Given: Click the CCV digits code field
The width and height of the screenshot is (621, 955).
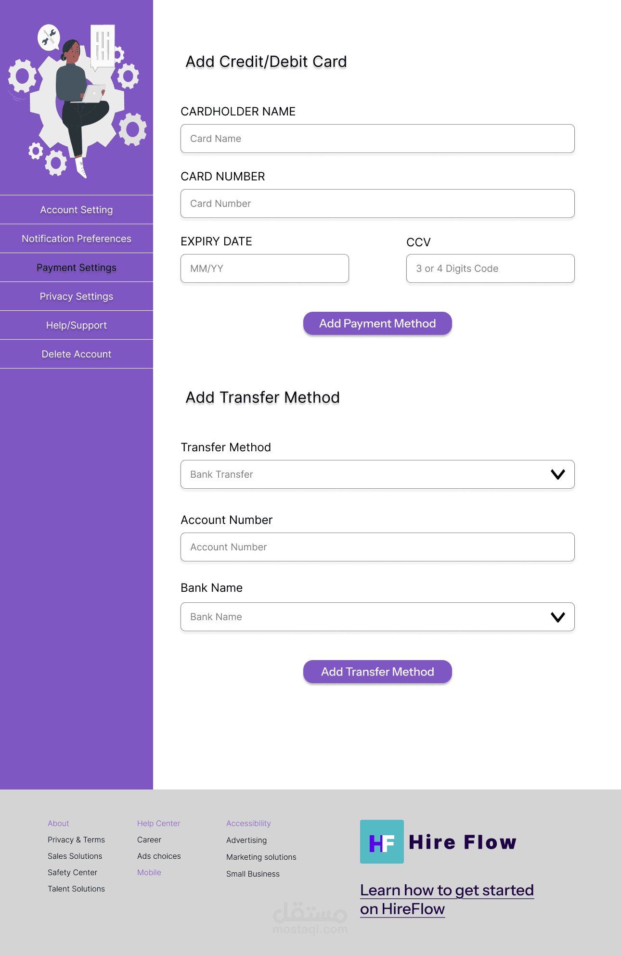Looking at the screenshot, I should click(490, 268).
